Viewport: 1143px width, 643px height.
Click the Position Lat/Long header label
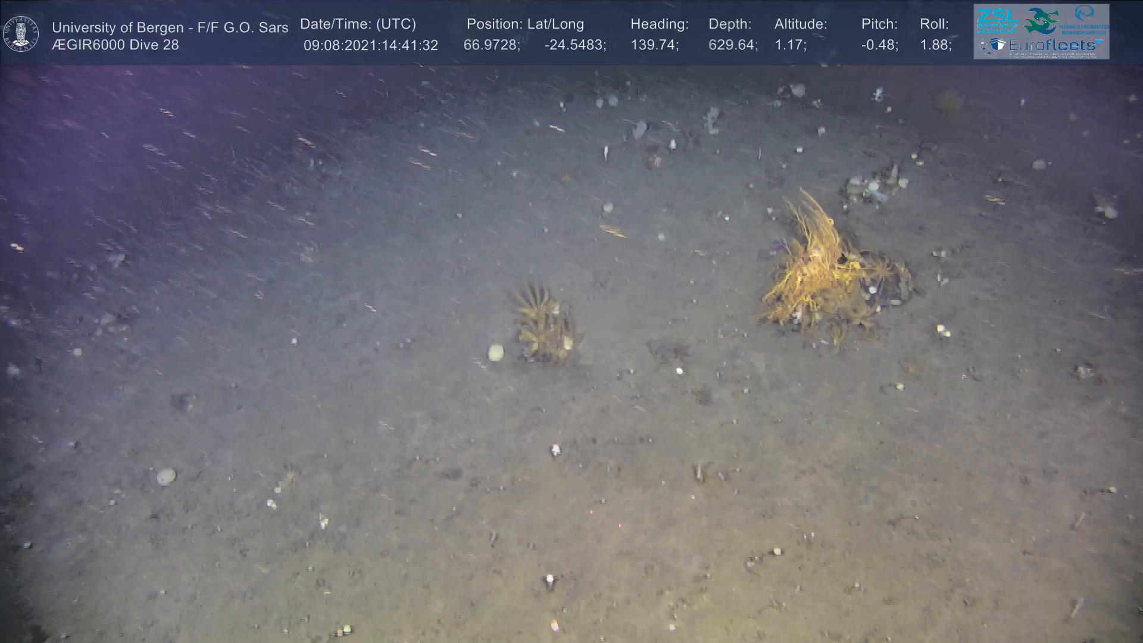525,24
